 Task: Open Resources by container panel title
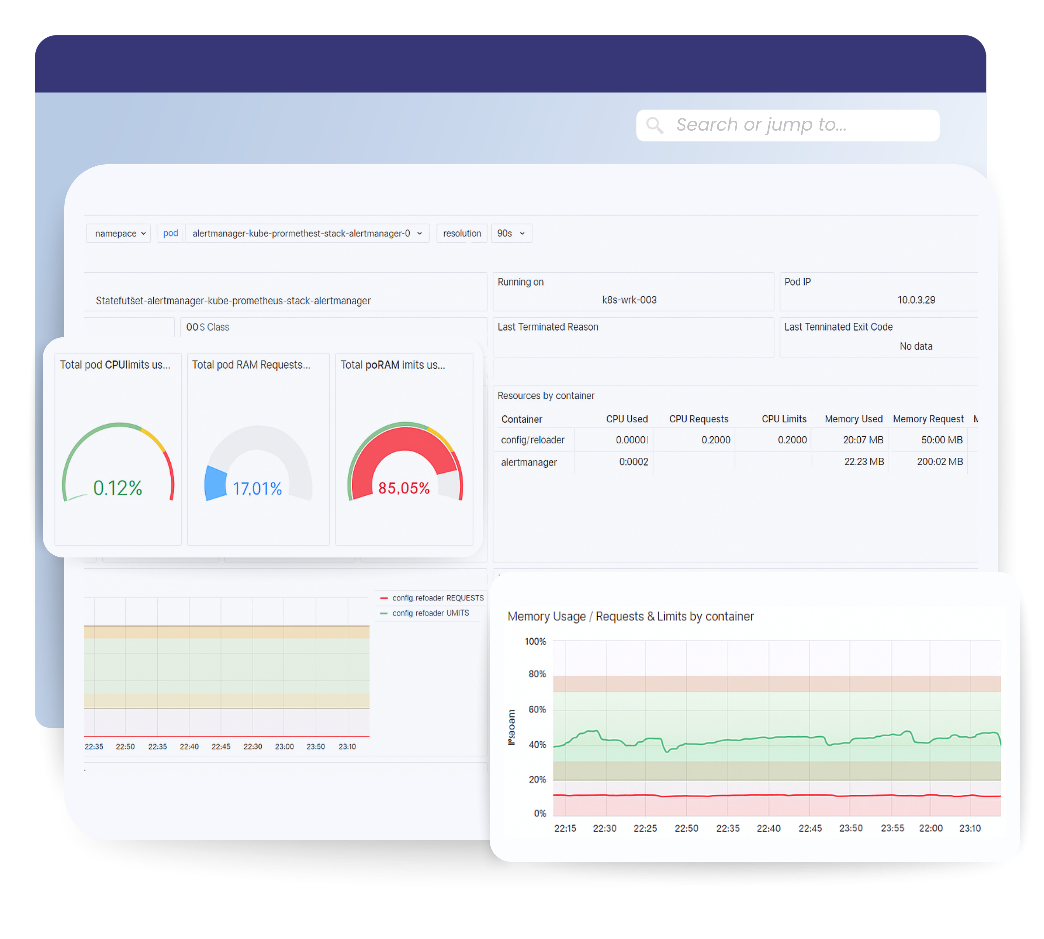click(545, 396)
